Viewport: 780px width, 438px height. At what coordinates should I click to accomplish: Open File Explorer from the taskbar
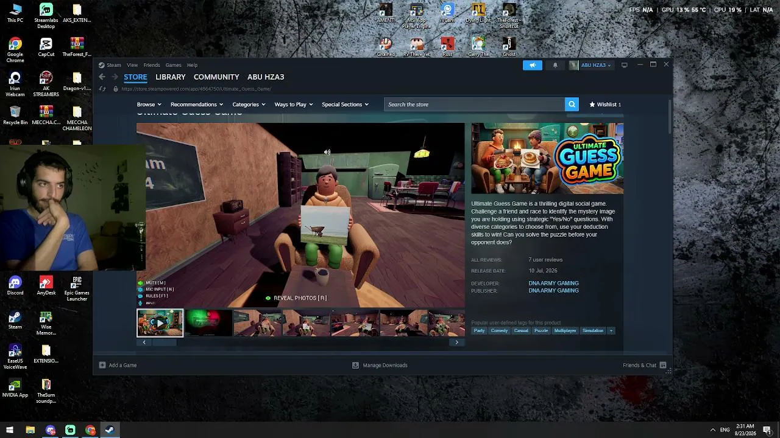point(30,430)
